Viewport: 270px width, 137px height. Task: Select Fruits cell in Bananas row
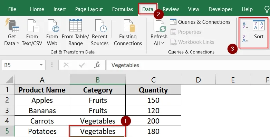pos(98,110)
